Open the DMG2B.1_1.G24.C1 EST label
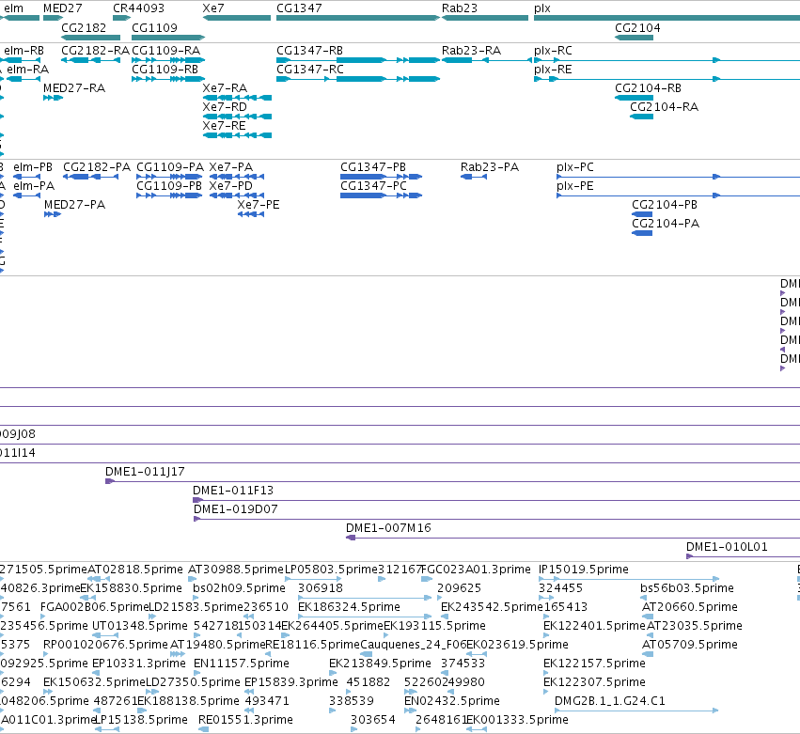This screenshot has width=800, height=734. (x=610, y=701)
